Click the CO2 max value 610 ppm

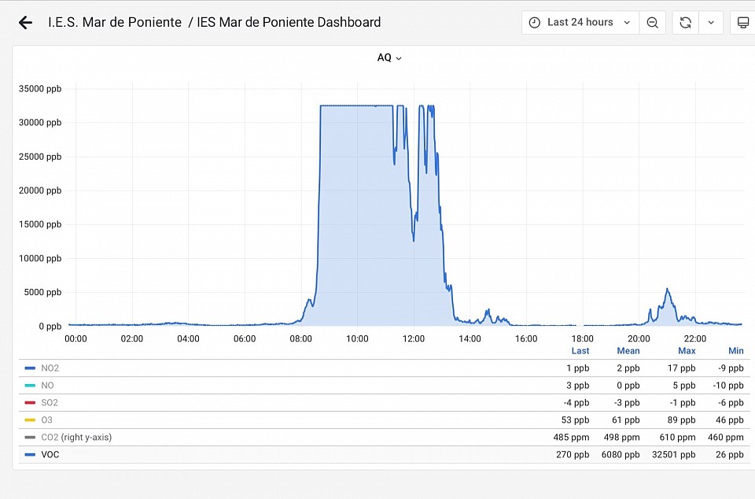click(677, 438)
